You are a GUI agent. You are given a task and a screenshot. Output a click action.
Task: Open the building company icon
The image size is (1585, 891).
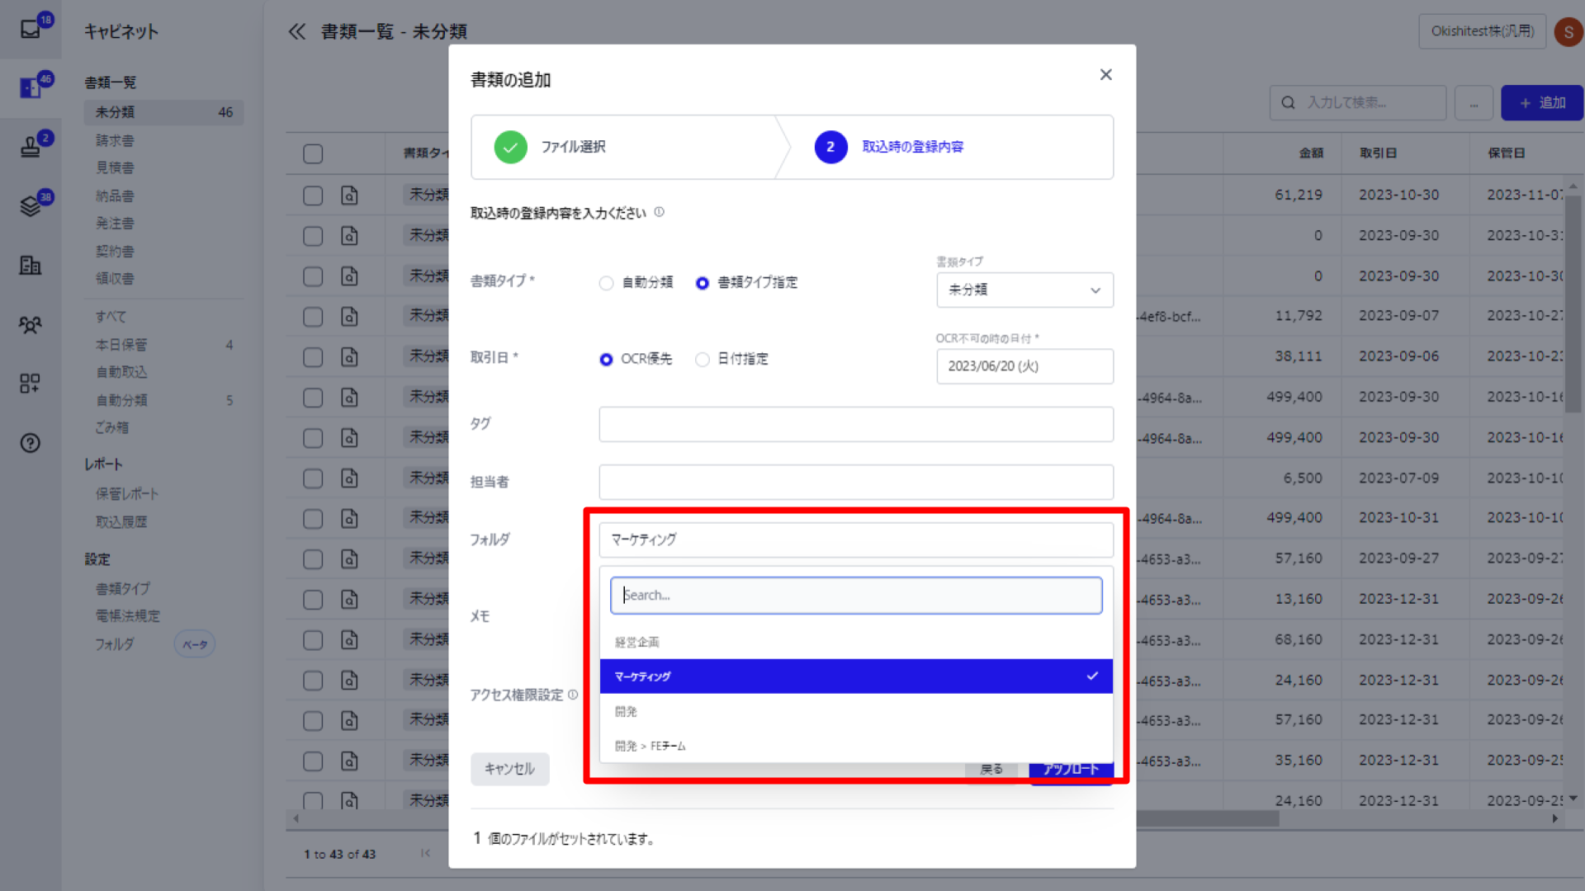tap(31, 265)
